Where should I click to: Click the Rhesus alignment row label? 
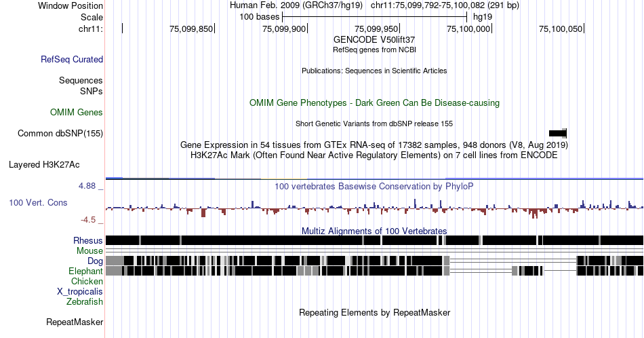(88, 240)
